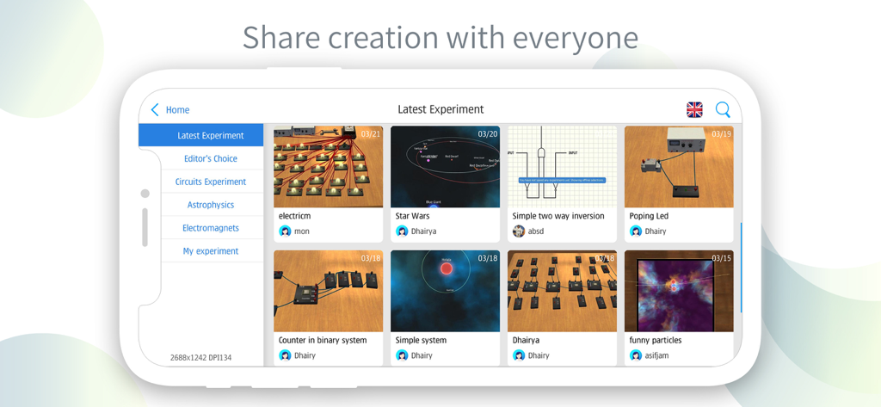Click the funny particles title text
Viewport: 881px width, 407px height.
click(655, 340)
